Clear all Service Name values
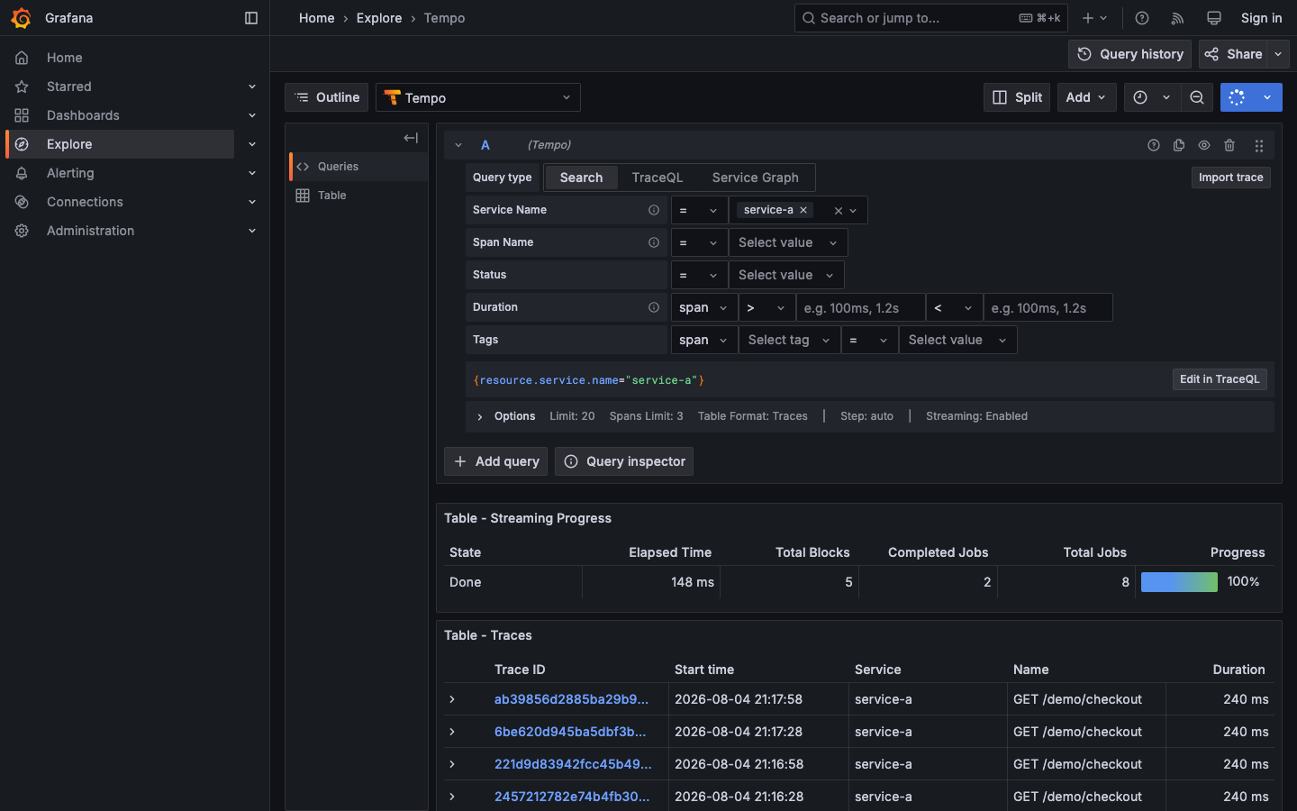The width and height of the screenshot is (1297, 811). coord(839,211)
